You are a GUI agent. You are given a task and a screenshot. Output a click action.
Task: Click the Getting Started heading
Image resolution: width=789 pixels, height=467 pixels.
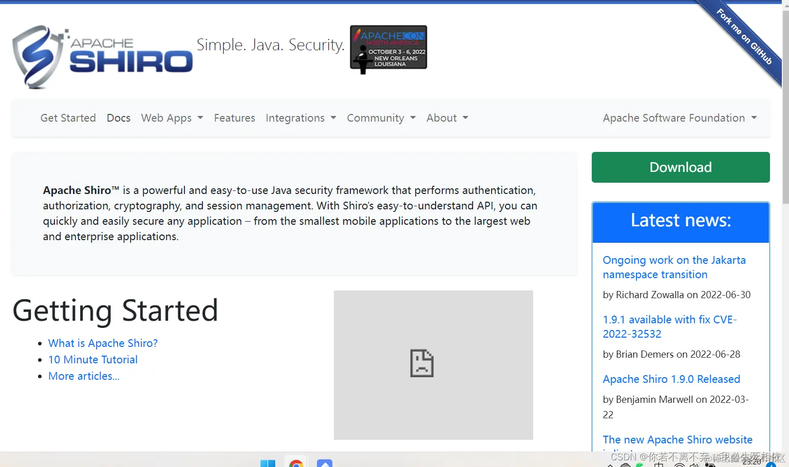point(116,310)
